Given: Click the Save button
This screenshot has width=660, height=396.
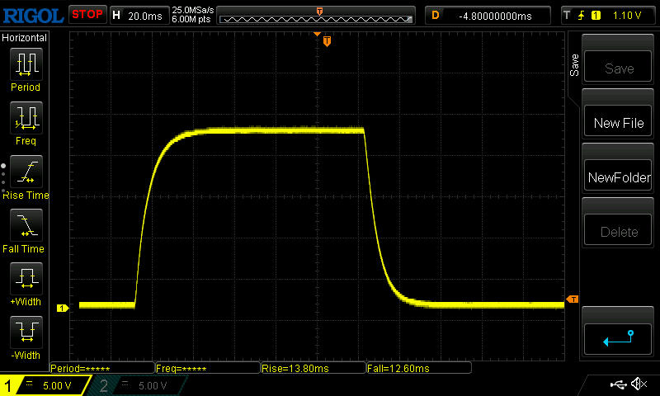Looking at the screenshot, I should click(x=618, y=67).
